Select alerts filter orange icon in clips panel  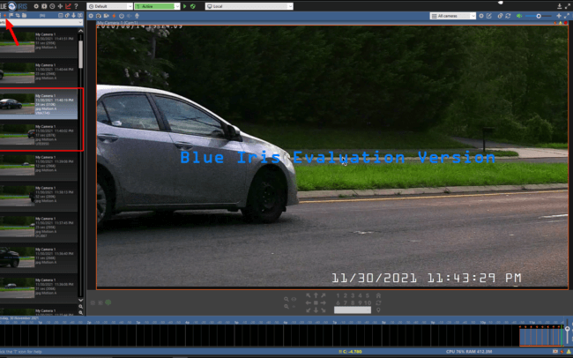tap(5, 15)
